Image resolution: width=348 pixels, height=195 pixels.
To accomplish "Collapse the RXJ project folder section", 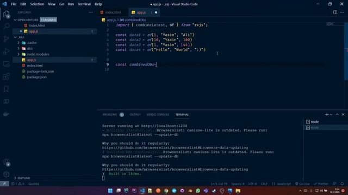I will 15,37.
